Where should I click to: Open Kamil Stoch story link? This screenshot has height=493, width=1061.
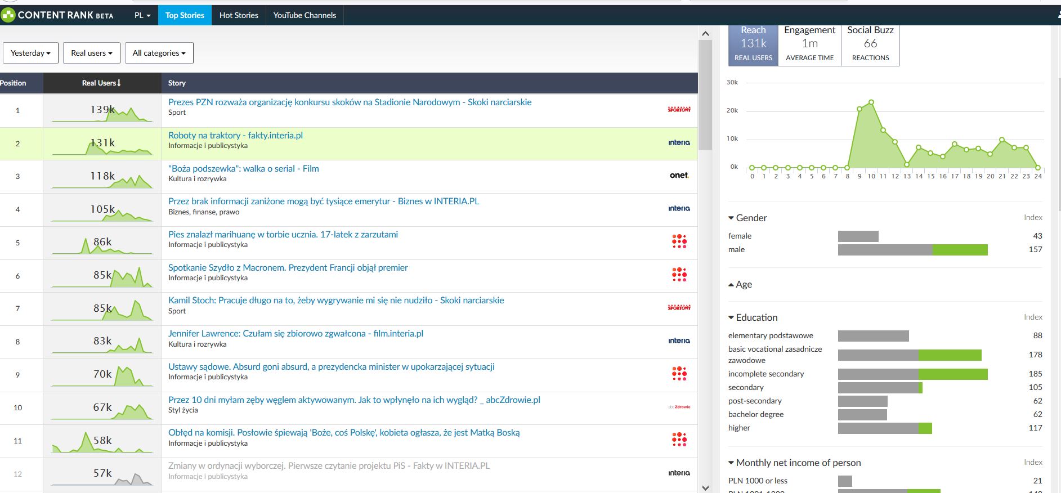[x=335, y=301]
